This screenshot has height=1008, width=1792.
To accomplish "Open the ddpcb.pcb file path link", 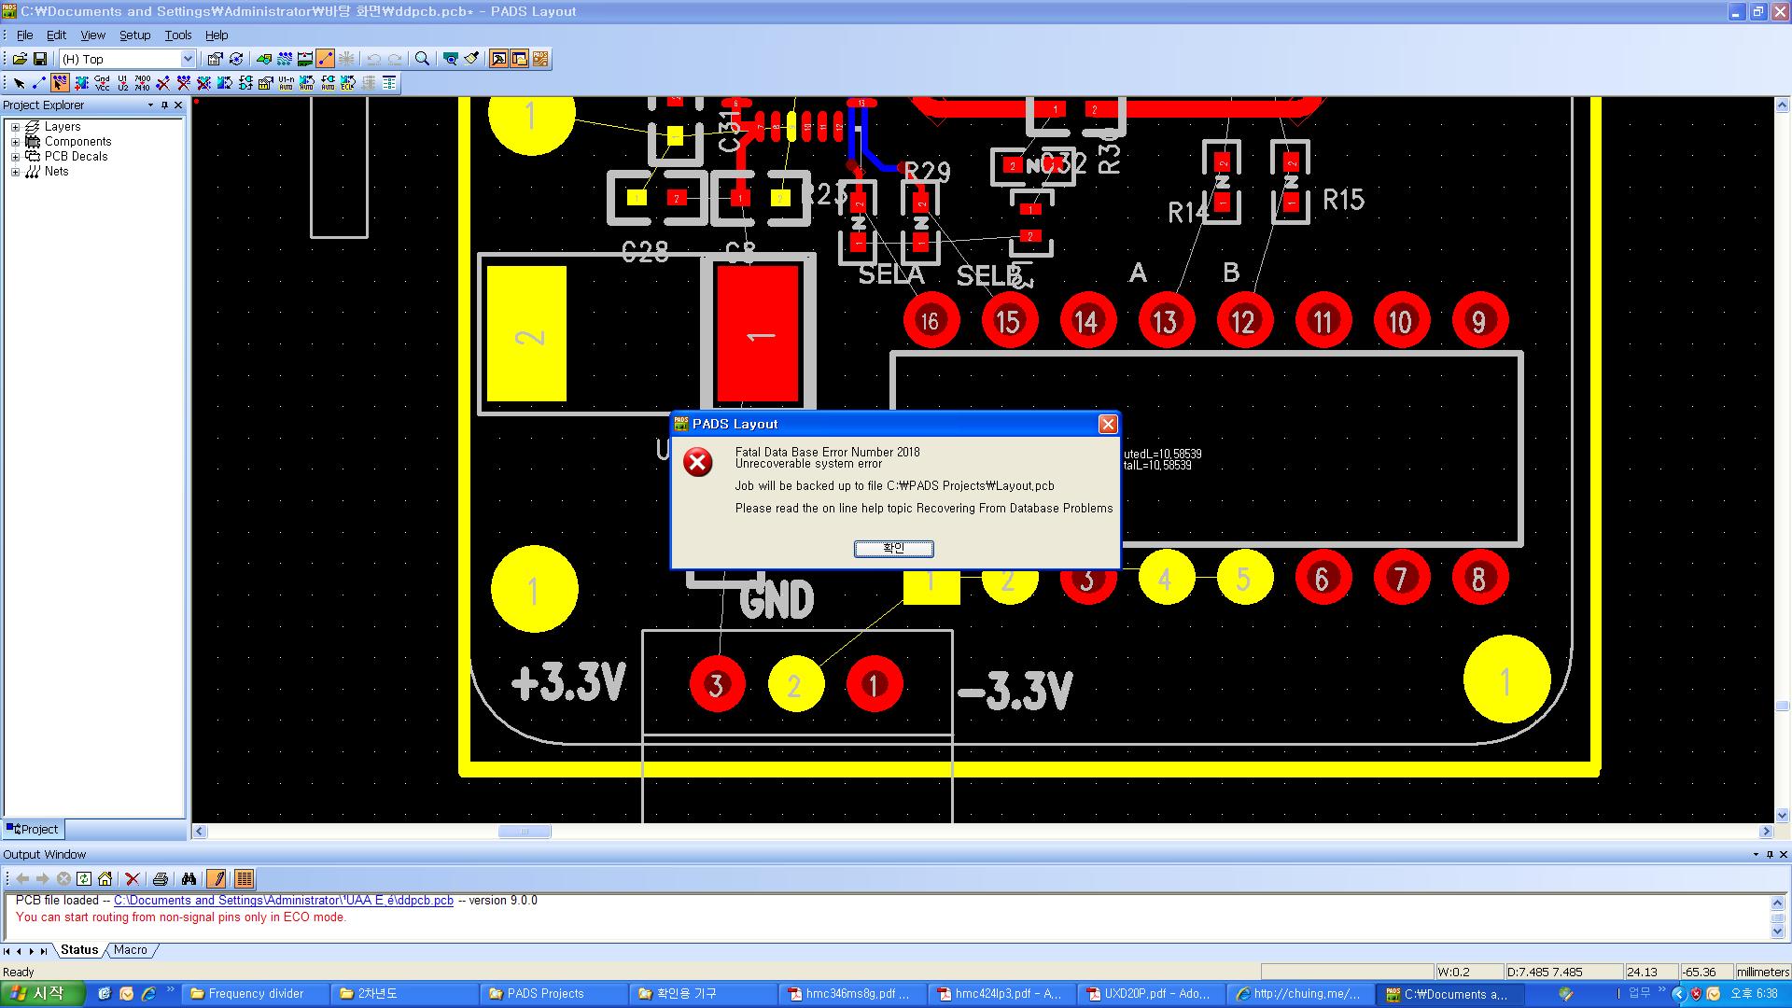I will click(284, 901).
